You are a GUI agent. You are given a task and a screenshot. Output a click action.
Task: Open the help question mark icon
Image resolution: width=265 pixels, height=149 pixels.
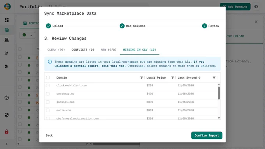click(7, 98)
